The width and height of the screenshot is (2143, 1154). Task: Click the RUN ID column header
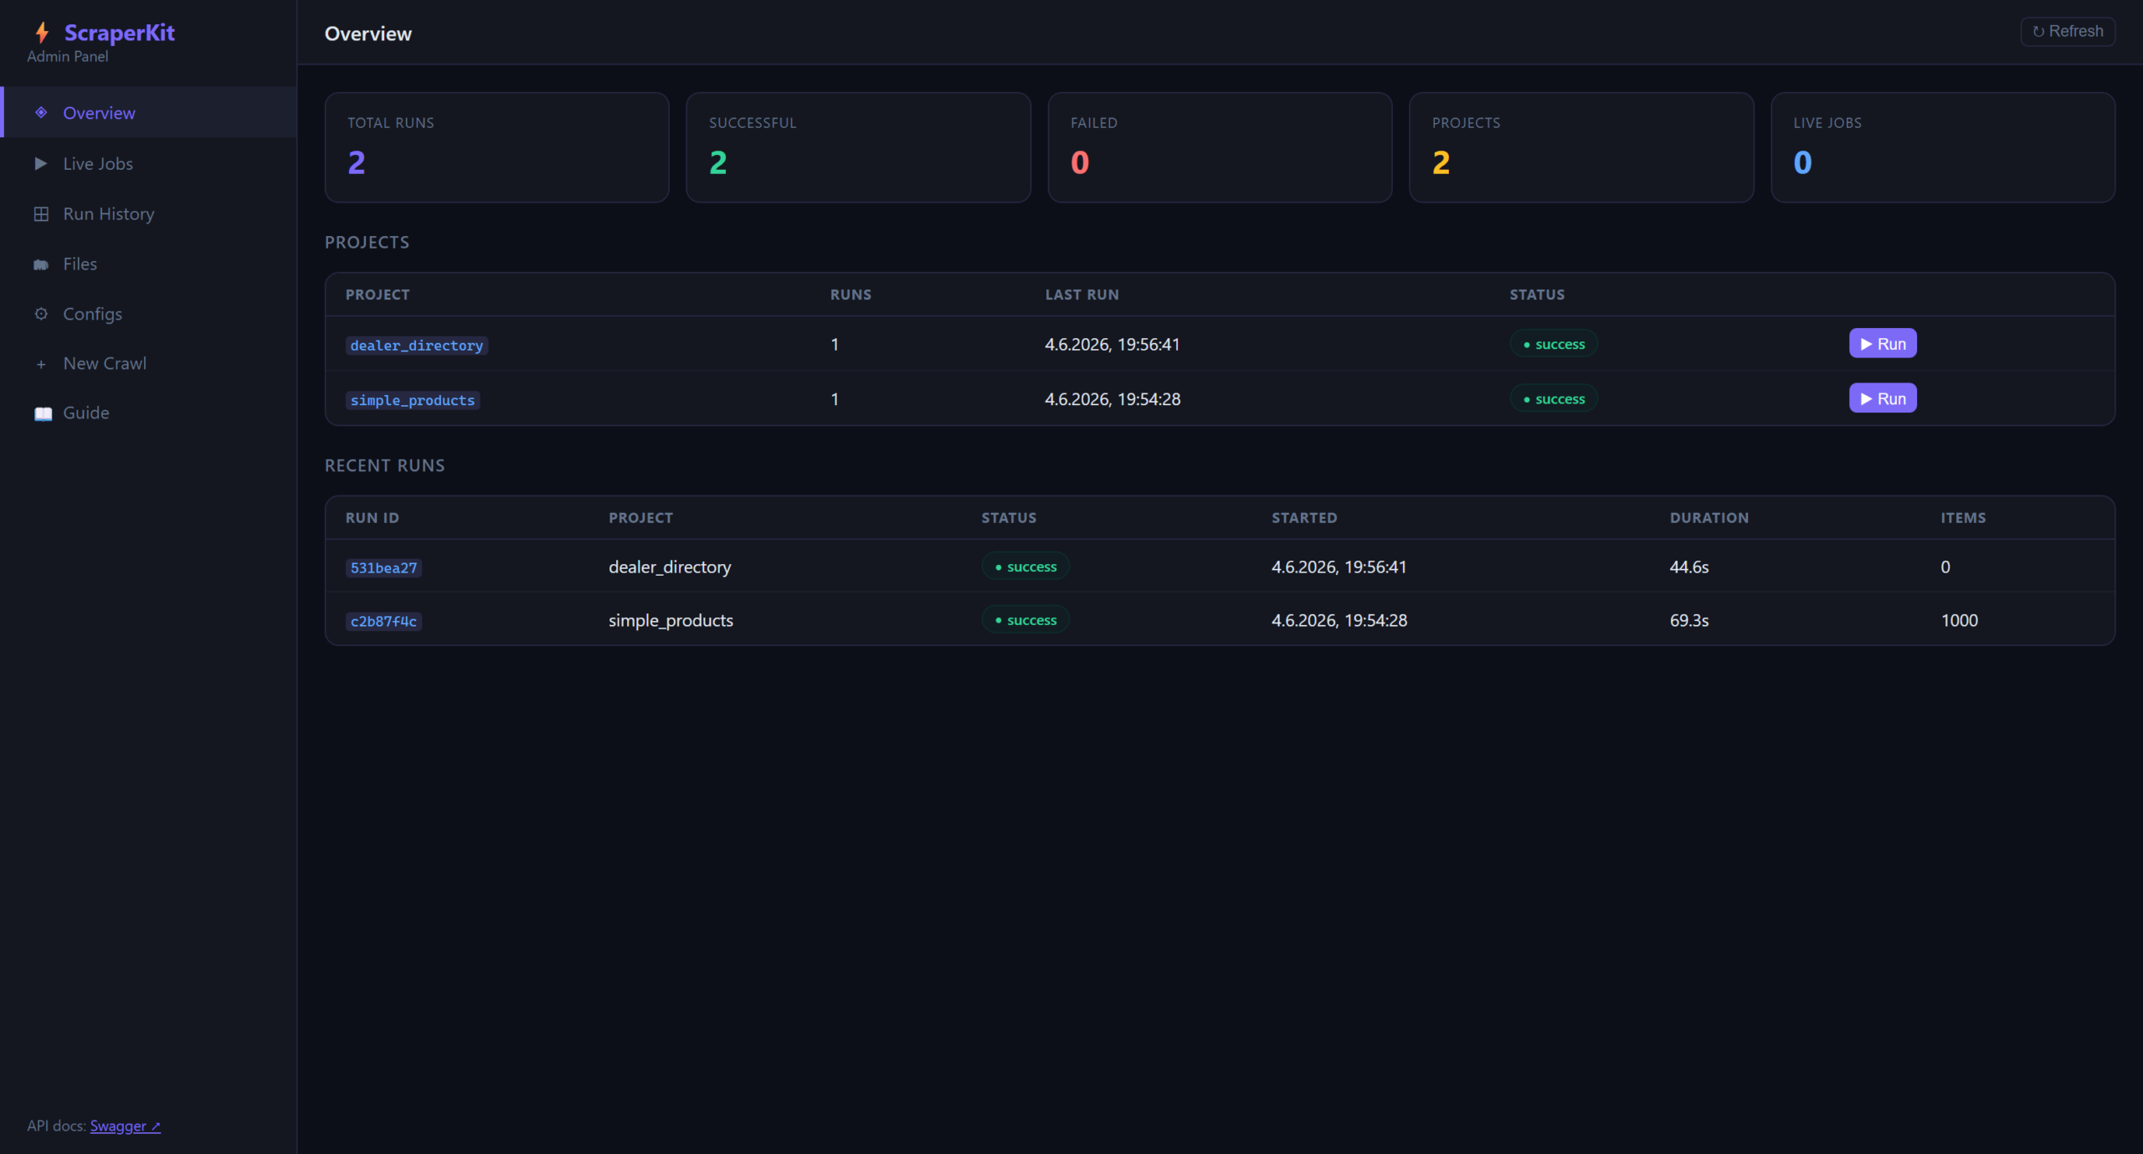coord(373,518)
